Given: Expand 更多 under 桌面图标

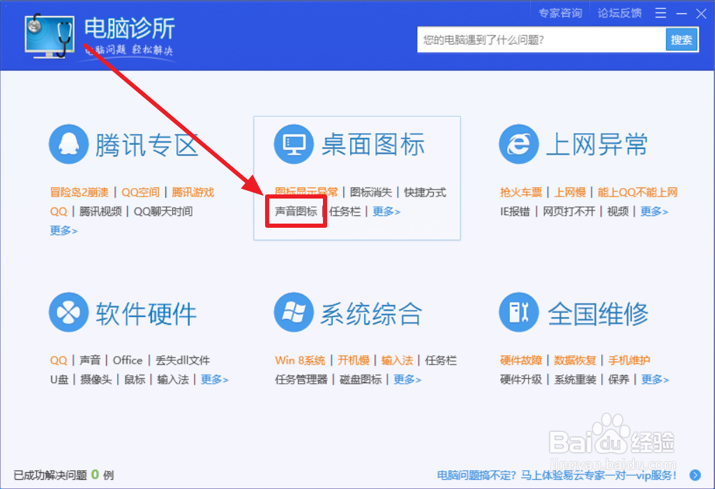Looking at the screenshot, I should (x=386, y=211).
